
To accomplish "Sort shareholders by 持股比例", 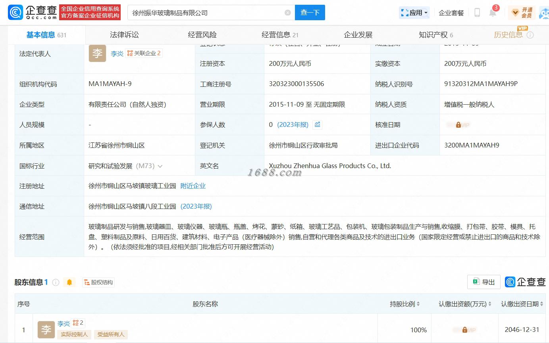I will pos(418,304).
